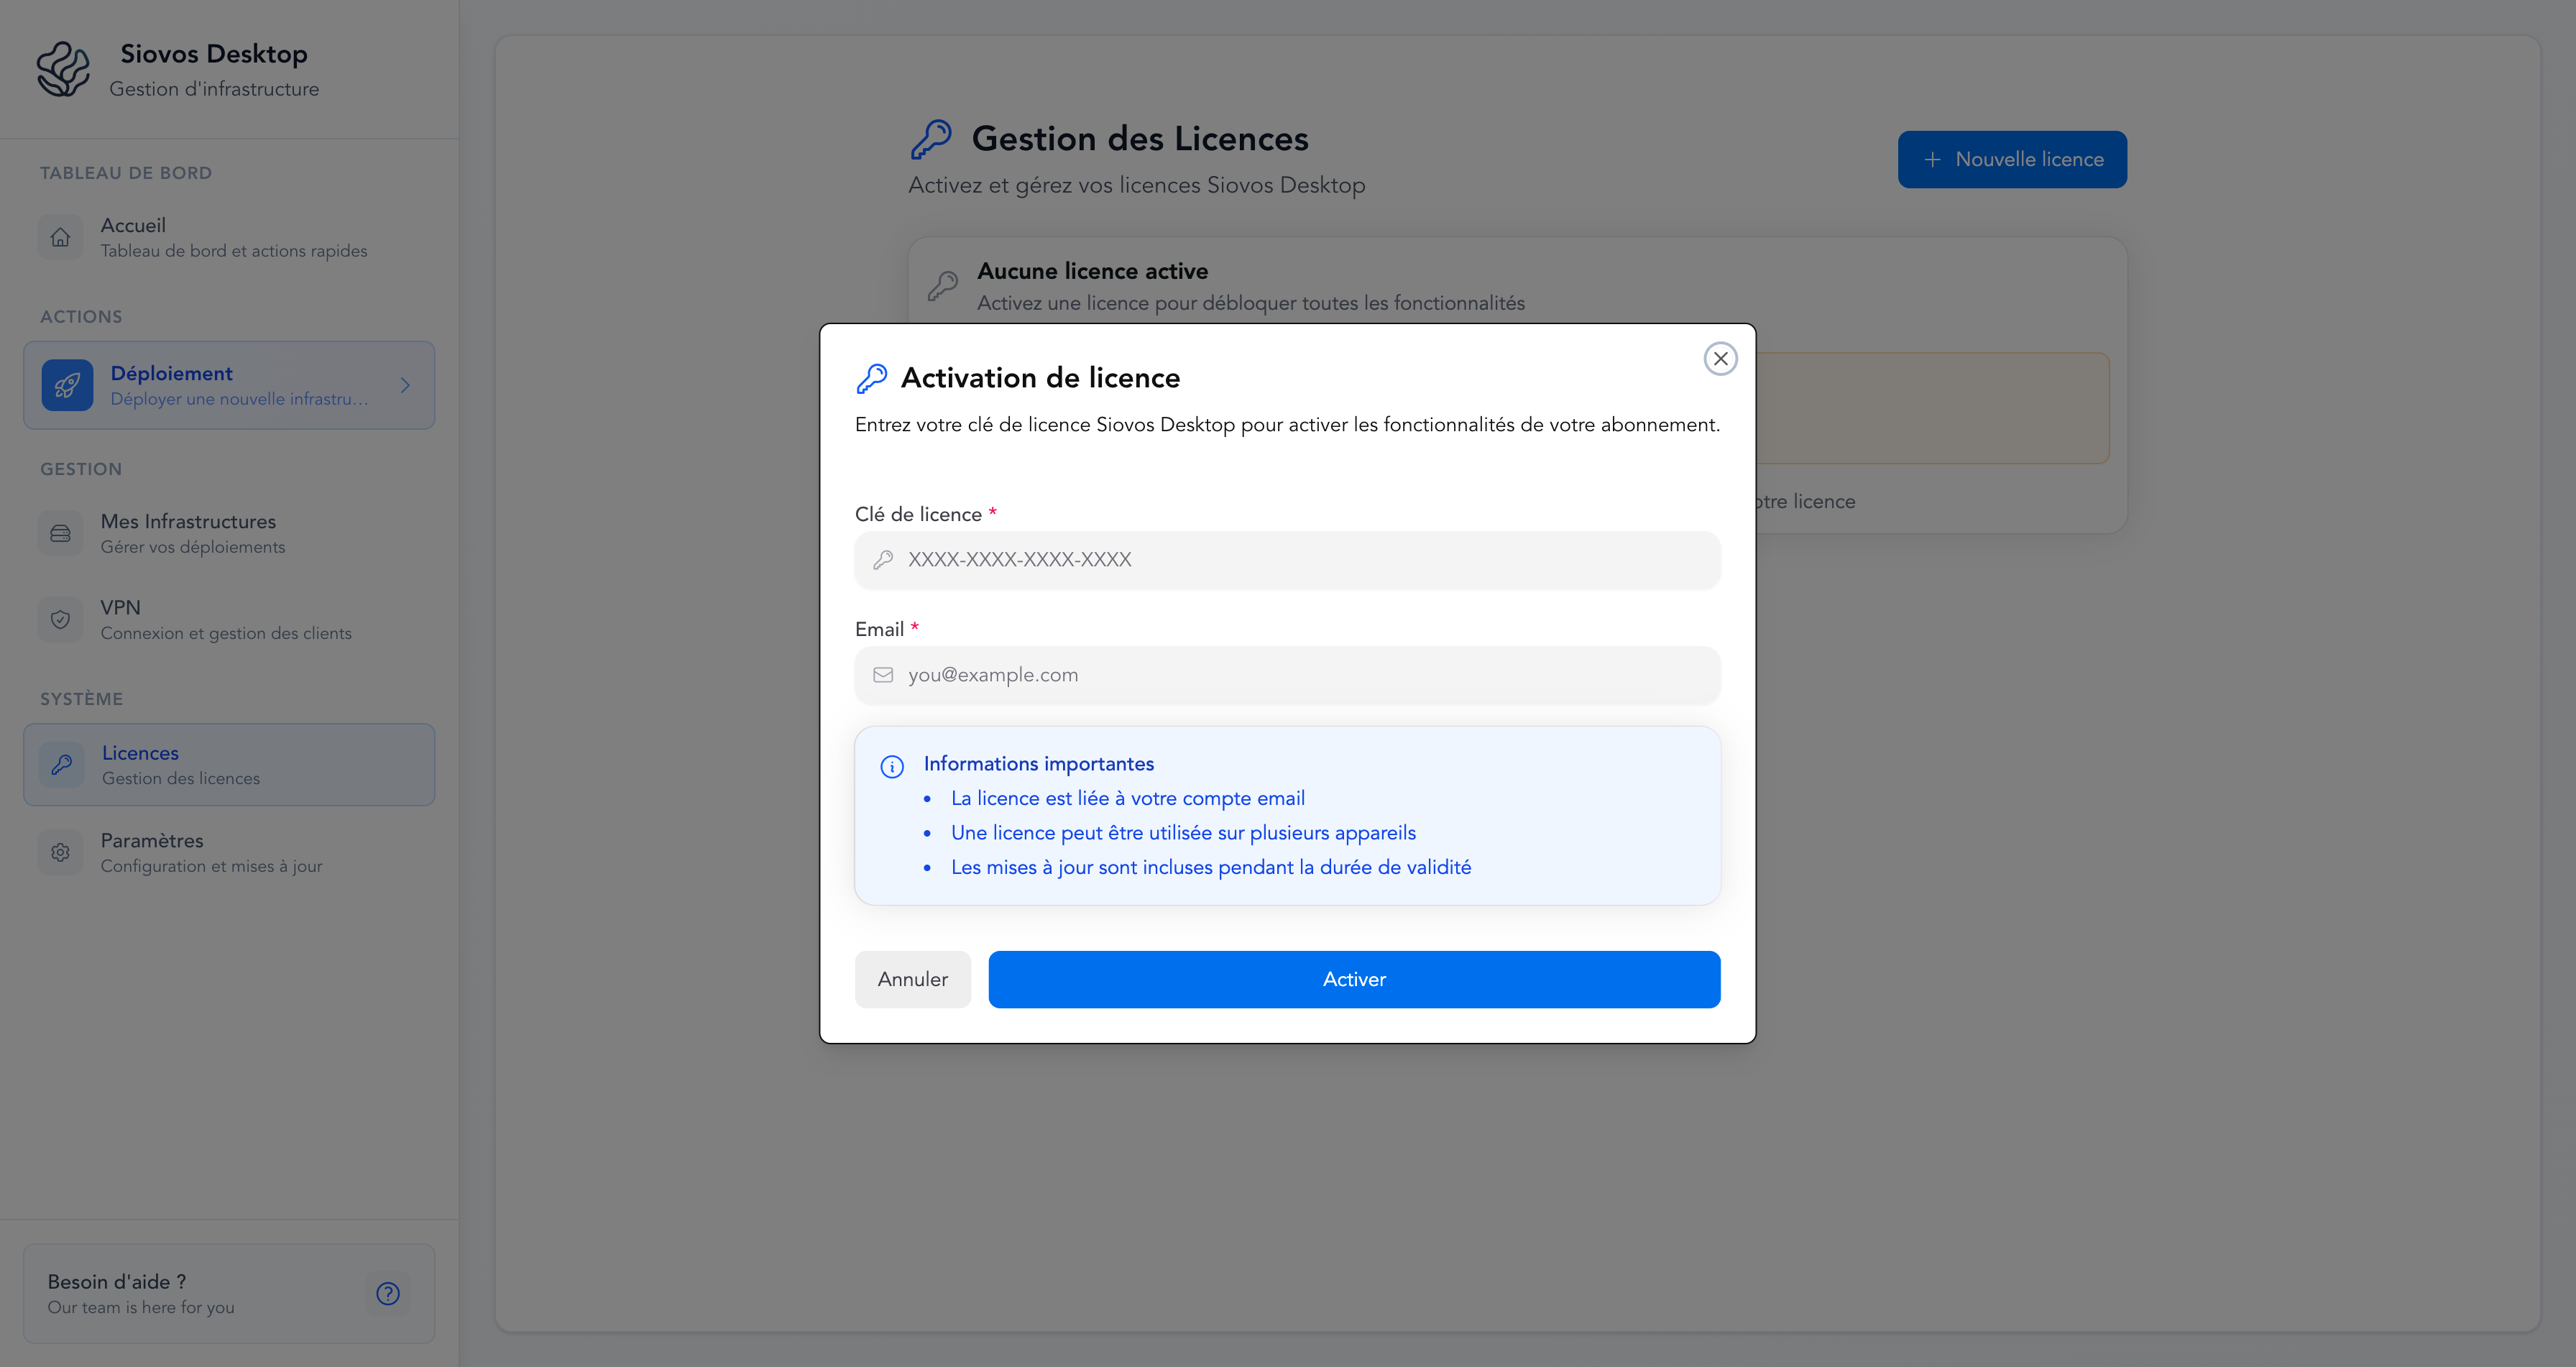Screen dimensions: 2576x1367
Task: Click the key icon in the activation dialog header
Action: (872, 377)
